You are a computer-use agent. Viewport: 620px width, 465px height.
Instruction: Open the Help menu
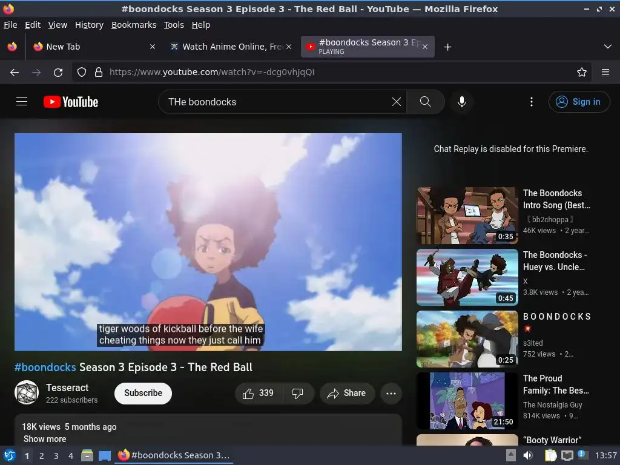tap(201, 25)
